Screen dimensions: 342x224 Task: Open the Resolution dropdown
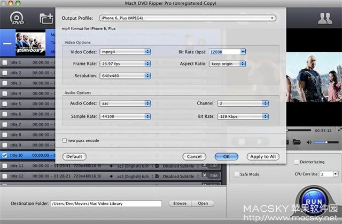click(x=125, y=76)
